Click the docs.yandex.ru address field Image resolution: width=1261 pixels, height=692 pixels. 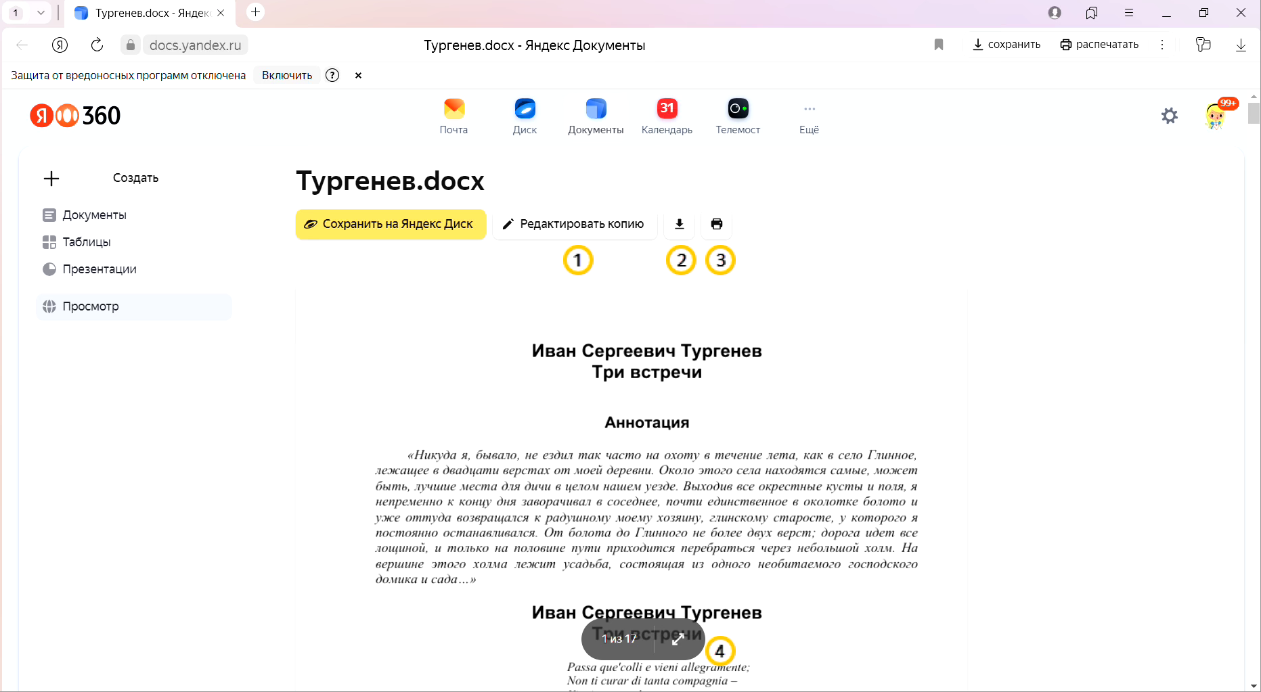click(195, 45)
